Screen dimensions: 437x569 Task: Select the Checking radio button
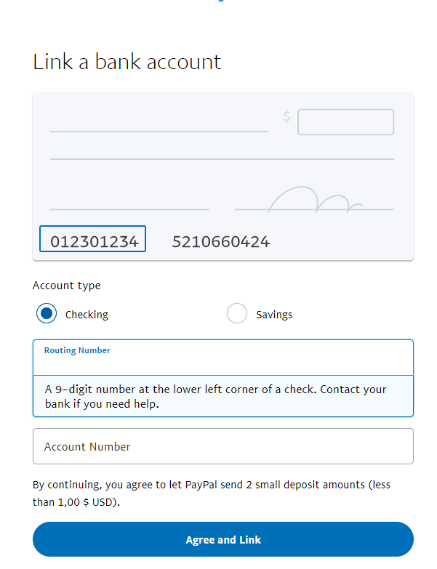coord(47,313)
